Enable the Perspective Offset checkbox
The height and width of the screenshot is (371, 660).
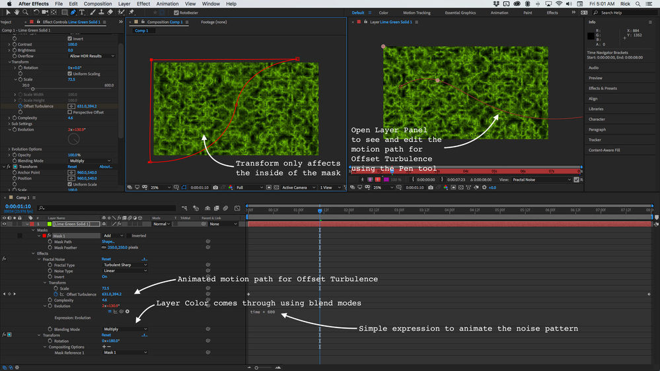pyautogui.click(x=70, y=112)
